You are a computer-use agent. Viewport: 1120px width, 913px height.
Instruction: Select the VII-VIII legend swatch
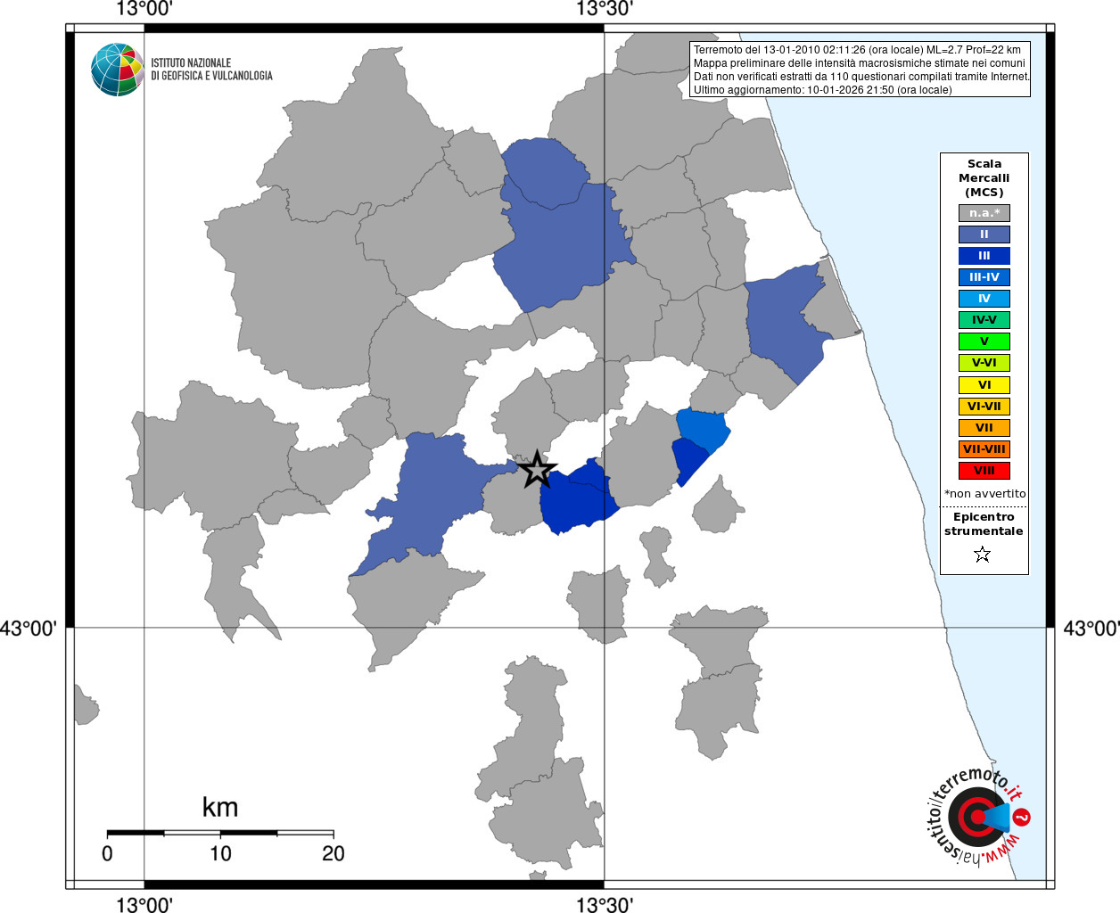tap(984, 449)
